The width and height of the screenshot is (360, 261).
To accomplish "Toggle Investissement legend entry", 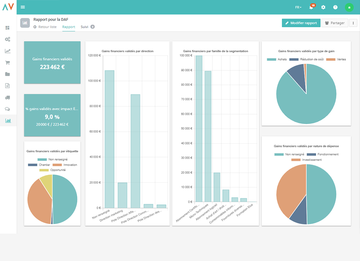I will pos(306,160).
